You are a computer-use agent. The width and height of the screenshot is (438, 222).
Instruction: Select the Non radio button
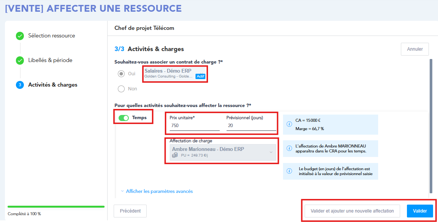pyautogui.click(x=121, y=89)
